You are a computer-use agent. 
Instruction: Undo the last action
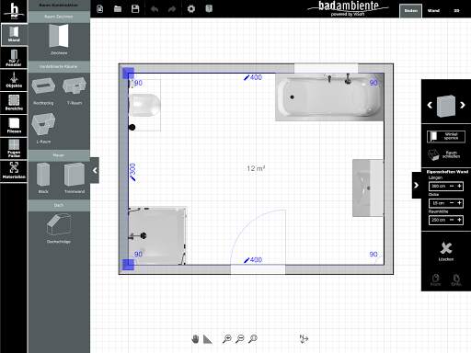(155, 9)
